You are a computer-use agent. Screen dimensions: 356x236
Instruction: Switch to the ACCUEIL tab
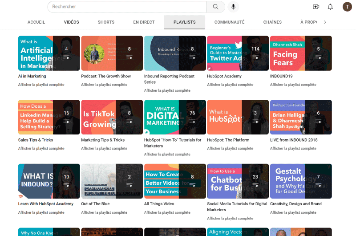(x=36, y=22)
